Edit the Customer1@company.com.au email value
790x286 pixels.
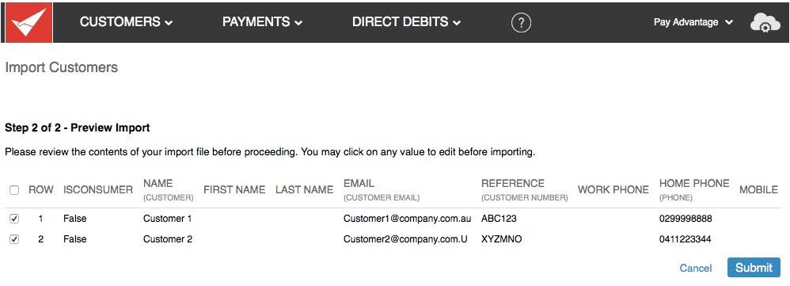click(407, 219)
